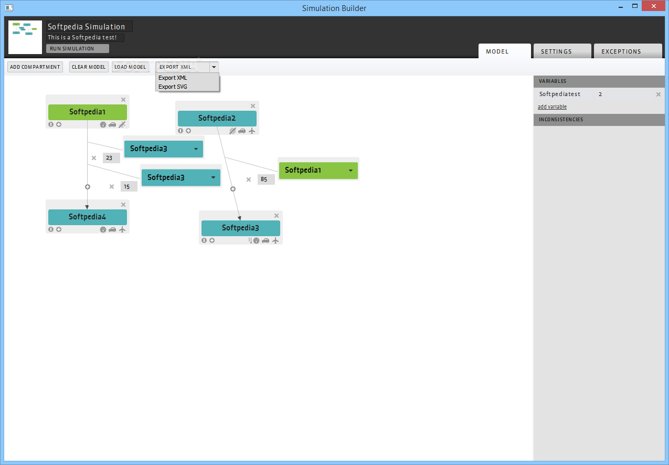
Task: Click the LOAD MODEL button
Action: [x=130, y=67]
